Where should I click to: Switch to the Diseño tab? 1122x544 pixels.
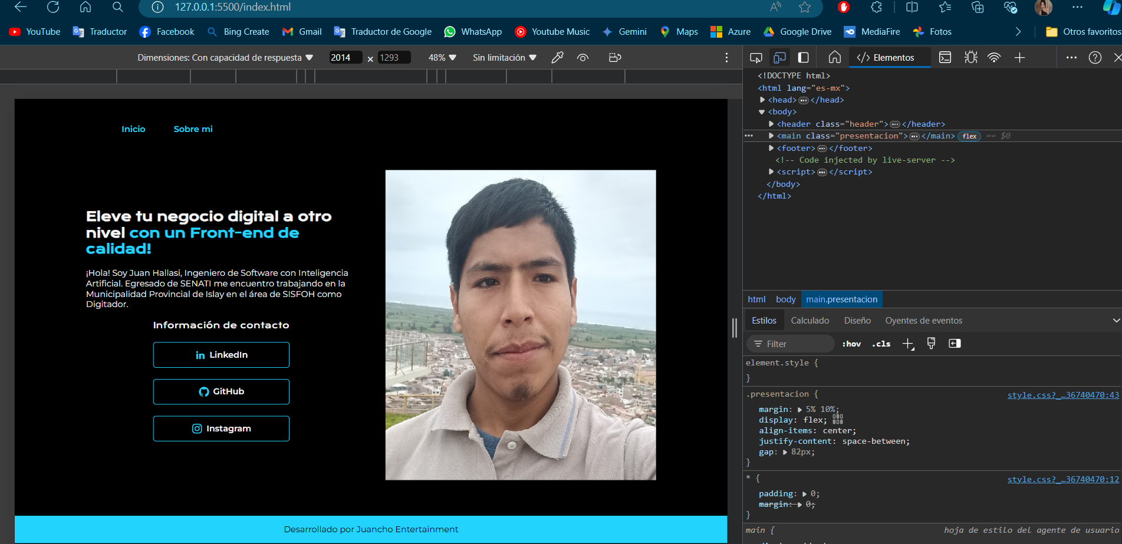(857, 321)
